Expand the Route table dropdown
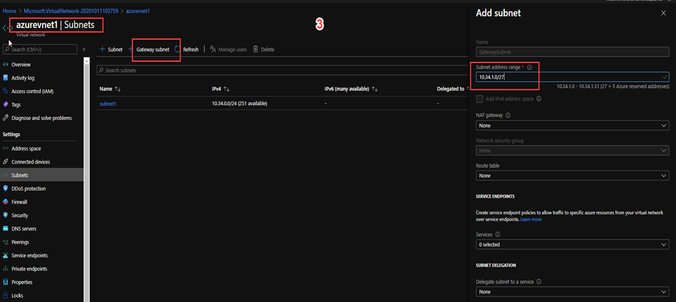676x302 pixels. click(573, 176)
